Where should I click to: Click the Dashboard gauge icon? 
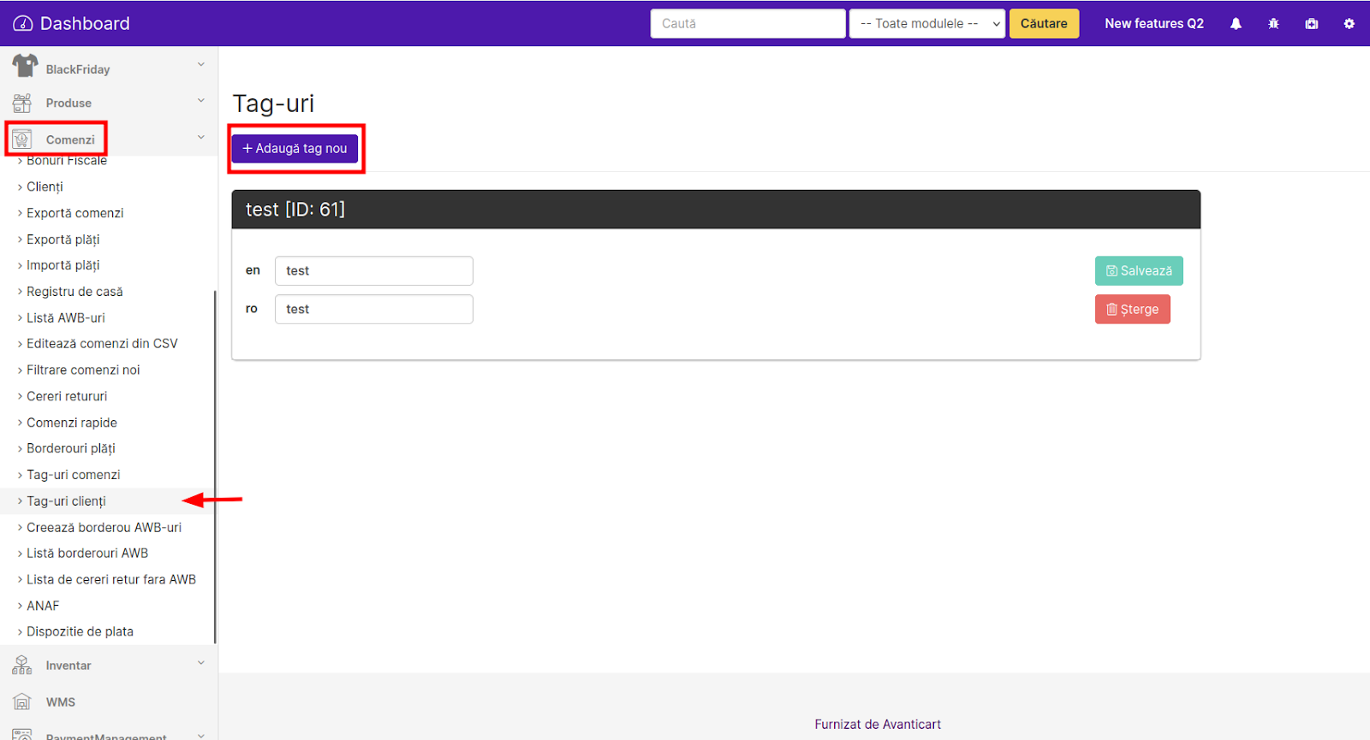point(23,24)
